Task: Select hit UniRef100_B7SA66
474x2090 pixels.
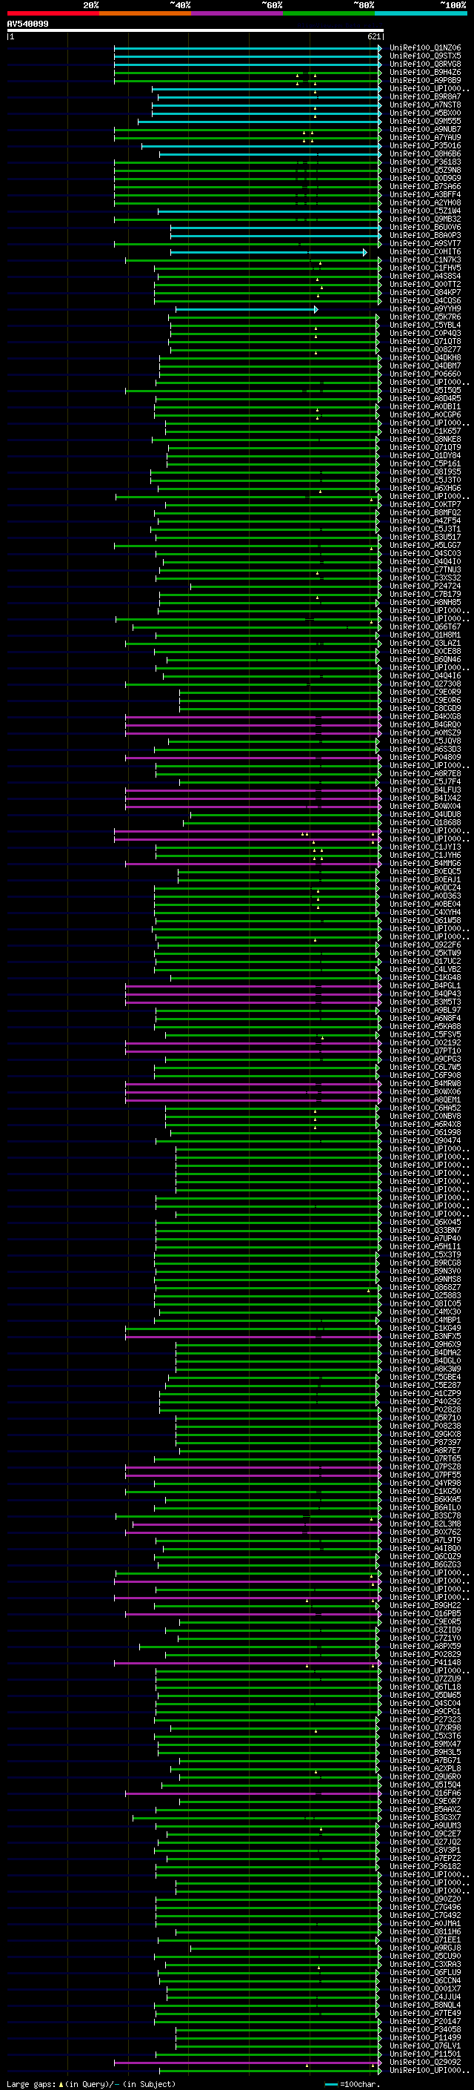Action: click(425, 187)
